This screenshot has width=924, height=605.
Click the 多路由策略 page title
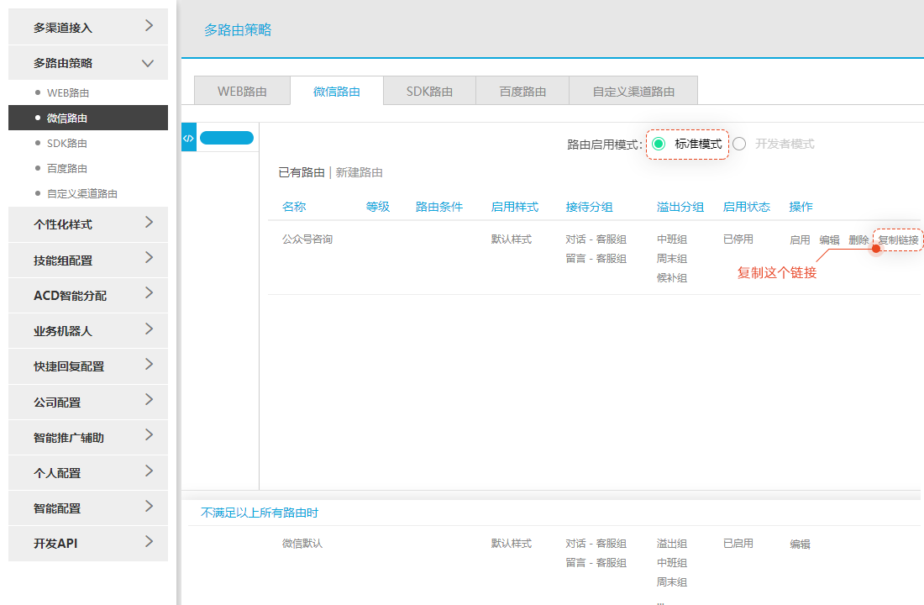point(238,29)
